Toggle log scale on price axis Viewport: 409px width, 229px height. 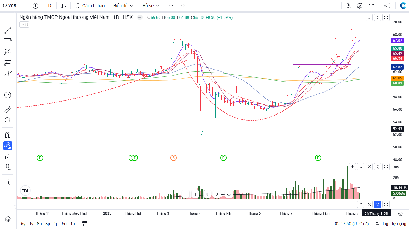coord(385,224)
